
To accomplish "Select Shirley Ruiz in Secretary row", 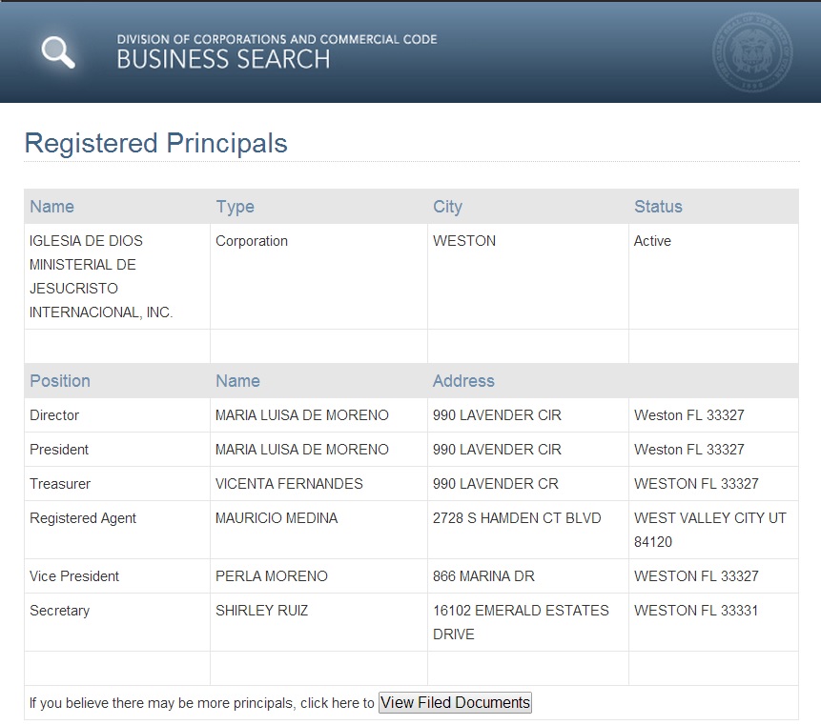I will click(x=262, y=611).
